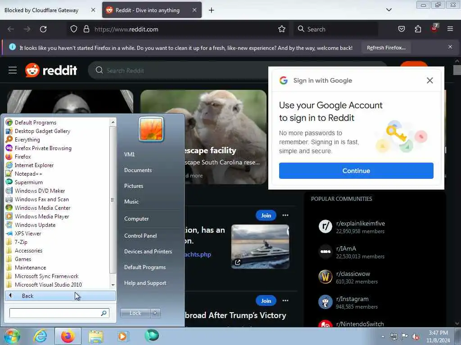The image size is (461, 345).
Task: Open r/explainlikeimfive community link
Action: click(x=361, y=223)
